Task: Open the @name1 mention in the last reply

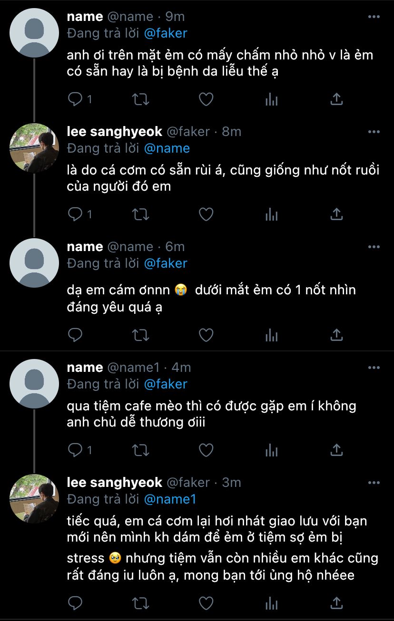Action: [x=170, y=499]
